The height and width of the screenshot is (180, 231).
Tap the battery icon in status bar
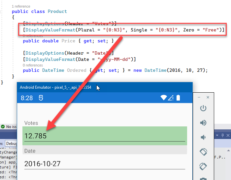click(179, 98)
